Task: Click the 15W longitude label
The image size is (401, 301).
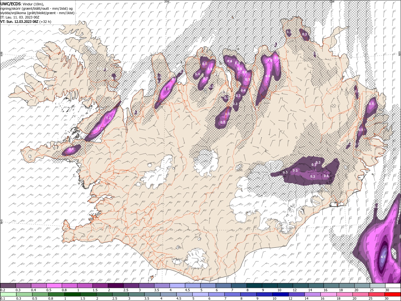Action: click(x=332, y=2)
